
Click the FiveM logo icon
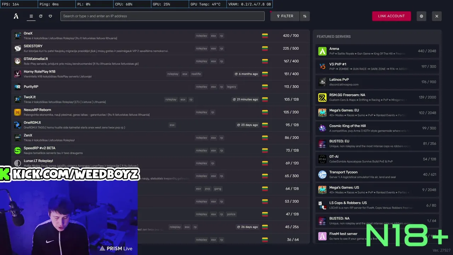click(x=16, y=16)
